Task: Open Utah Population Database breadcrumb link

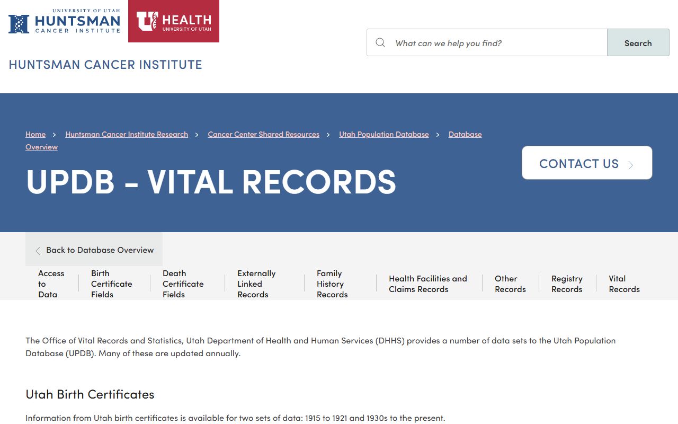Action: click(x=384, y=134)
